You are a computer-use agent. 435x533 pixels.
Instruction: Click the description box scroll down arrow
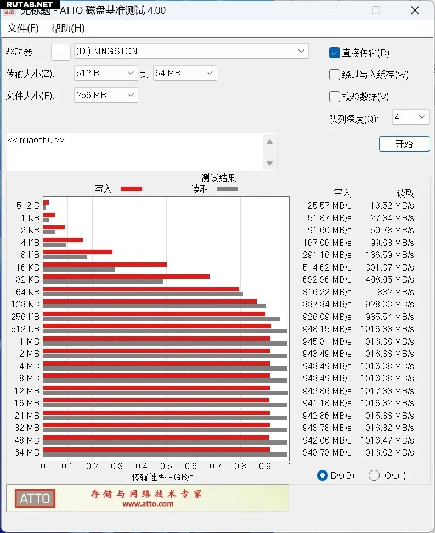tap(269, 163)
